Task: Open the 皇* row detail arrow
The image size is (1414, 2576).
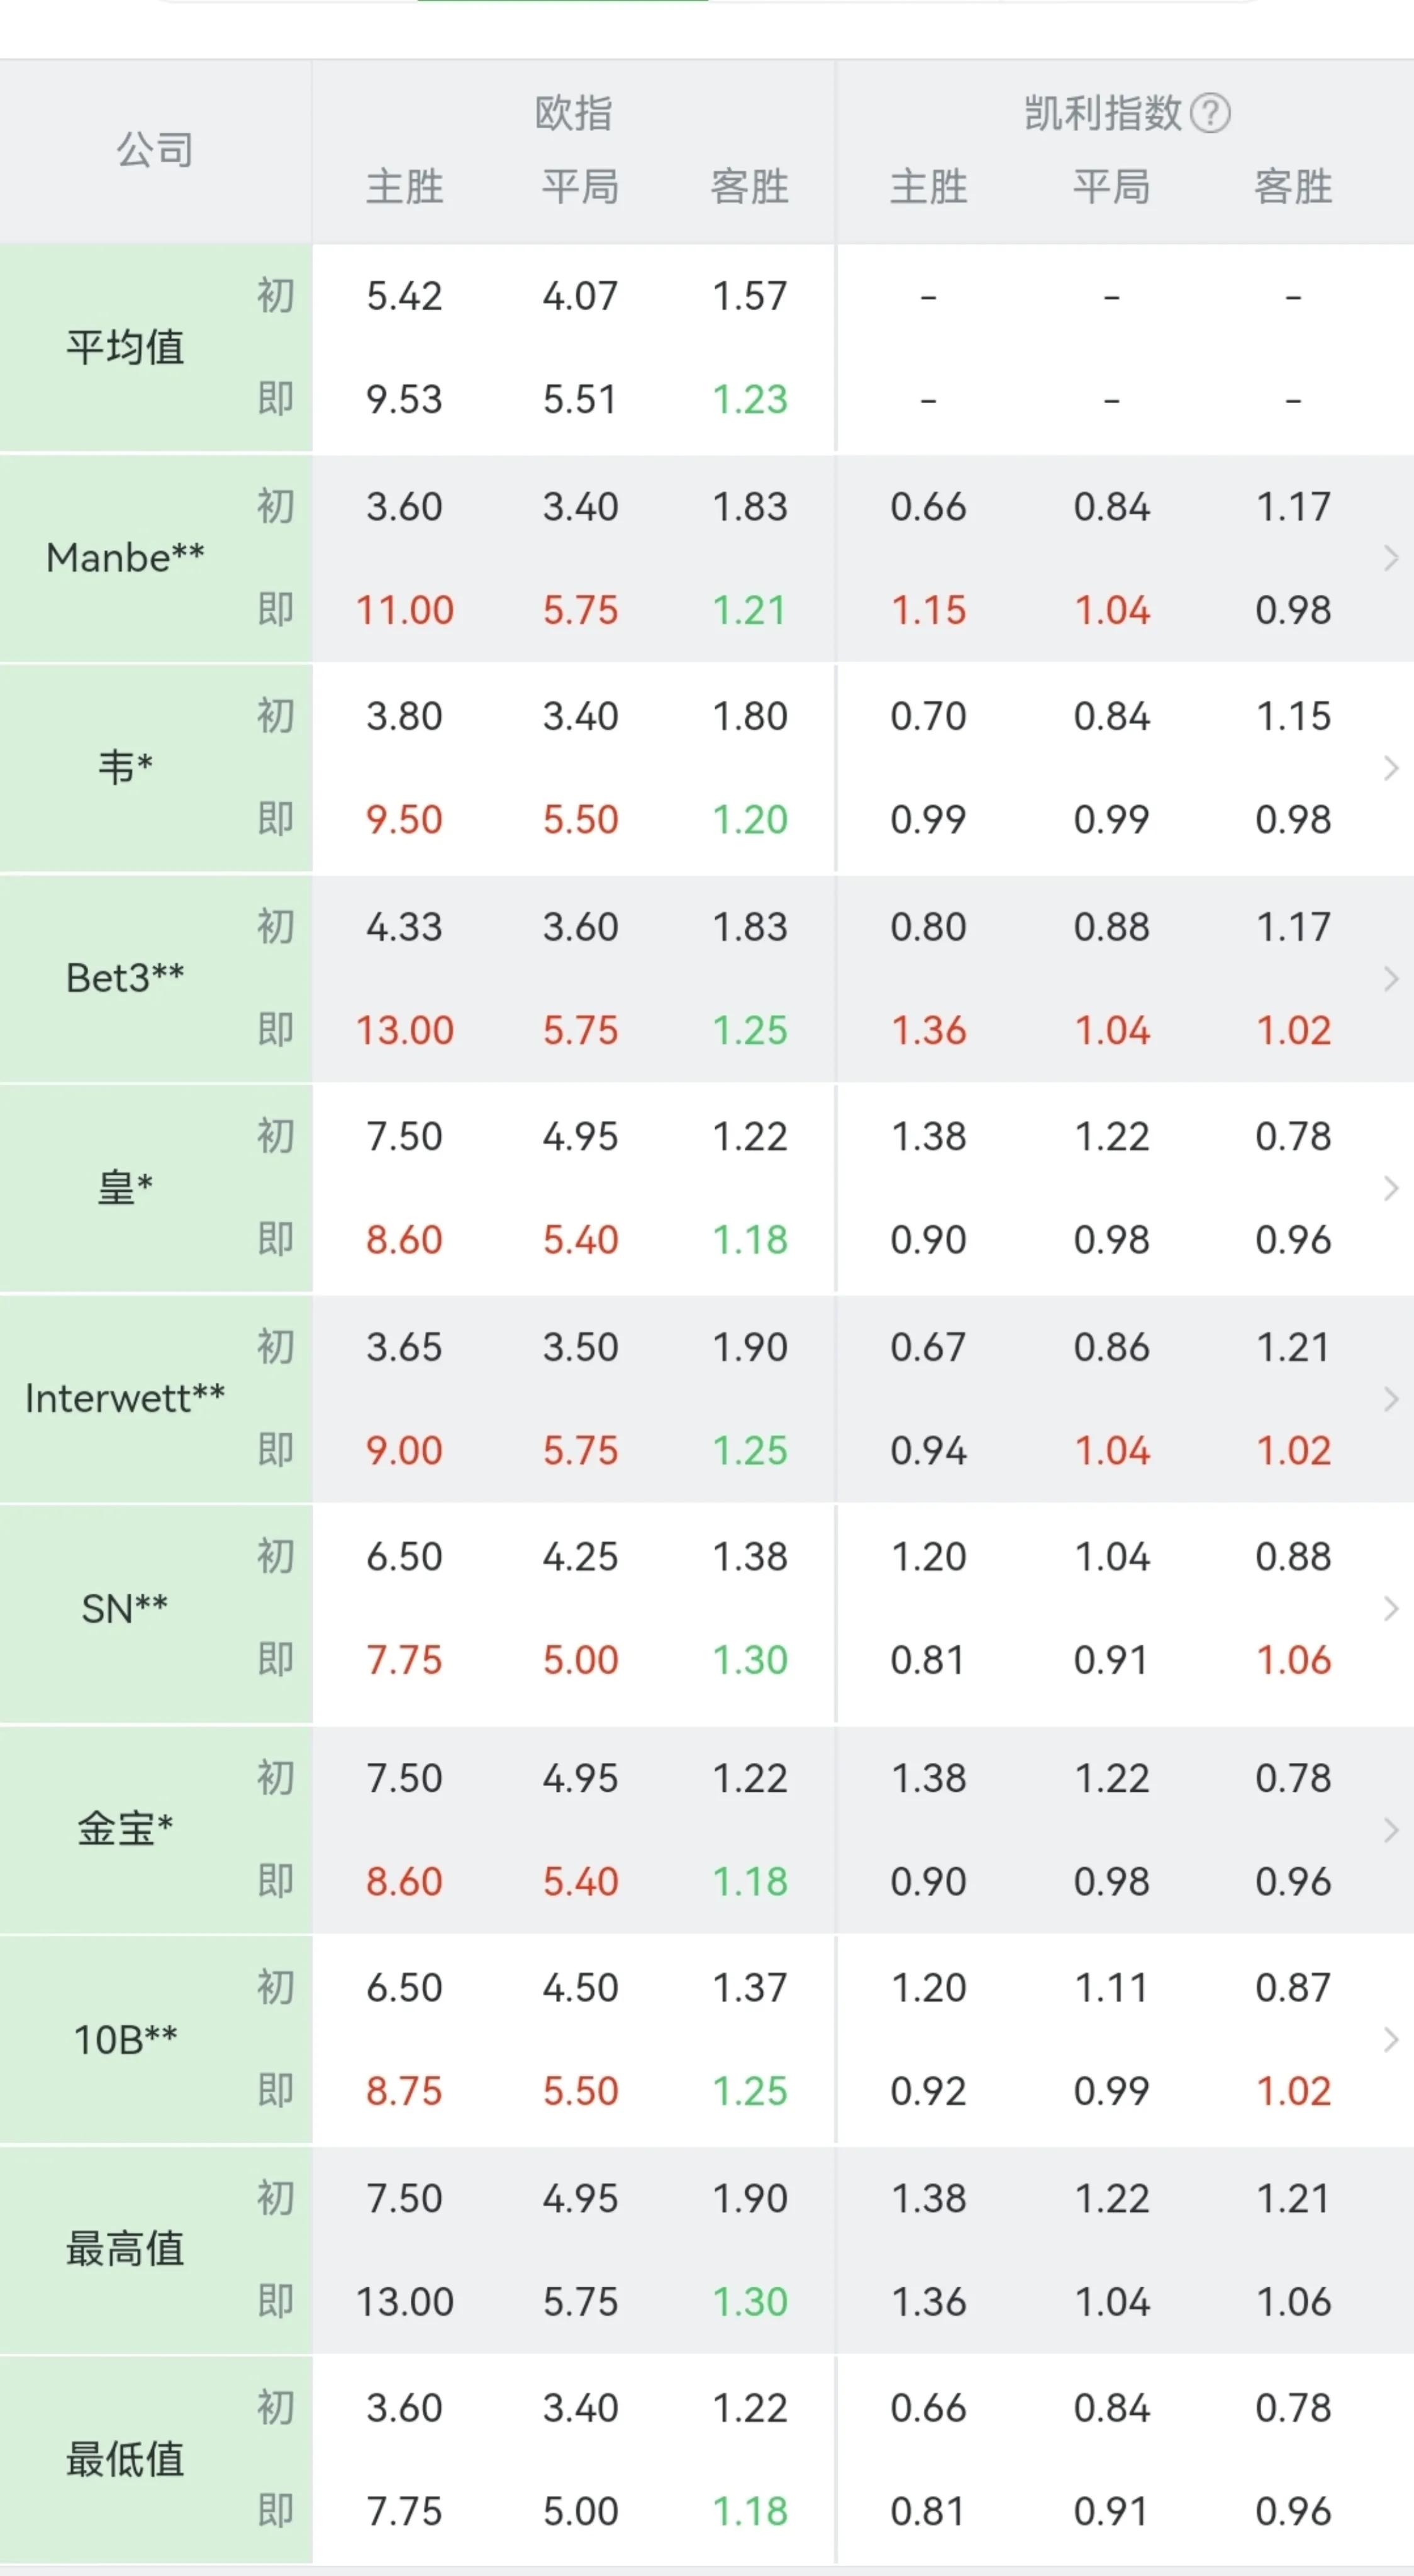Action: (1390, 1188)
